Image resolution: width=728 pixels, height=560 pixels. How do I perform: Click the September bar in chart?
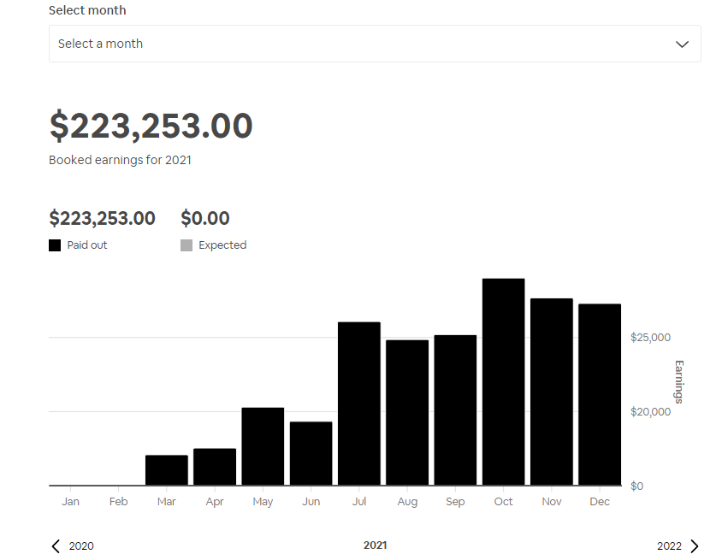pos(455,410)
